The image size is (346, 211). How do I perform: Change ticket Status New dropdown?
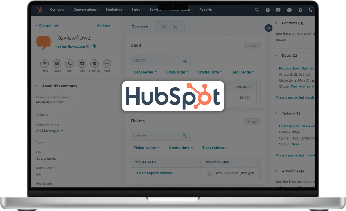297,144
